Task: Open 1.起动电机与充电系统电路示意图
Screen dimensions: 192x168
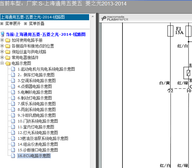Action: coord(46,69)
